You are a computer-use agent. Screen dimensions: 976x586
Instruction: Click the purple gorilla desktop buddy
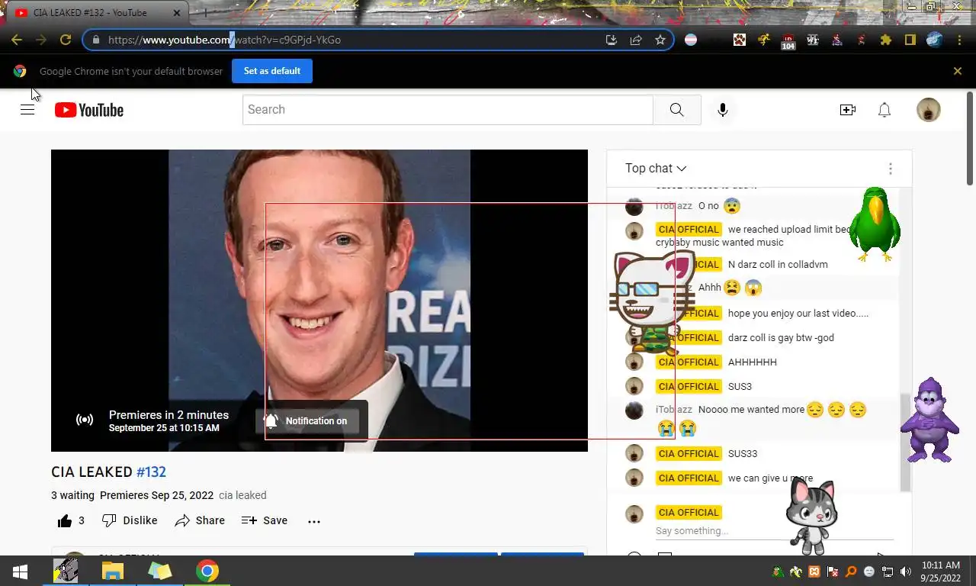[x=929, y=420]
